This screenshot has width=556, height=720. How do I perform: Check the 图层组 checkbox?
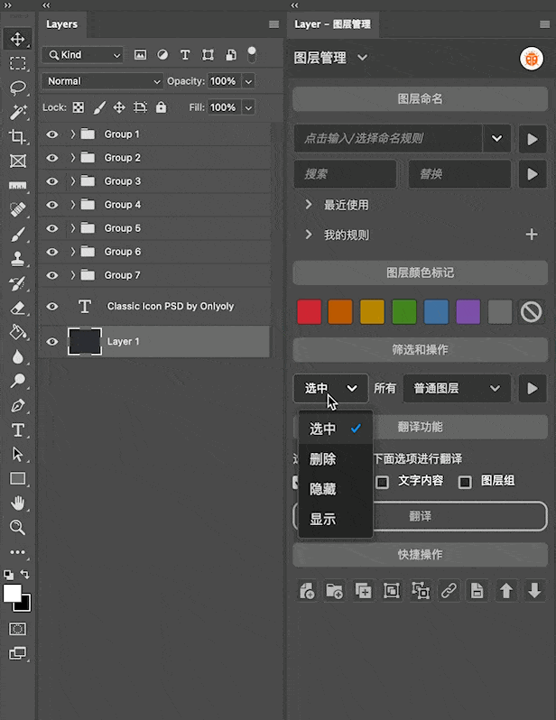(x=465, y=482)
